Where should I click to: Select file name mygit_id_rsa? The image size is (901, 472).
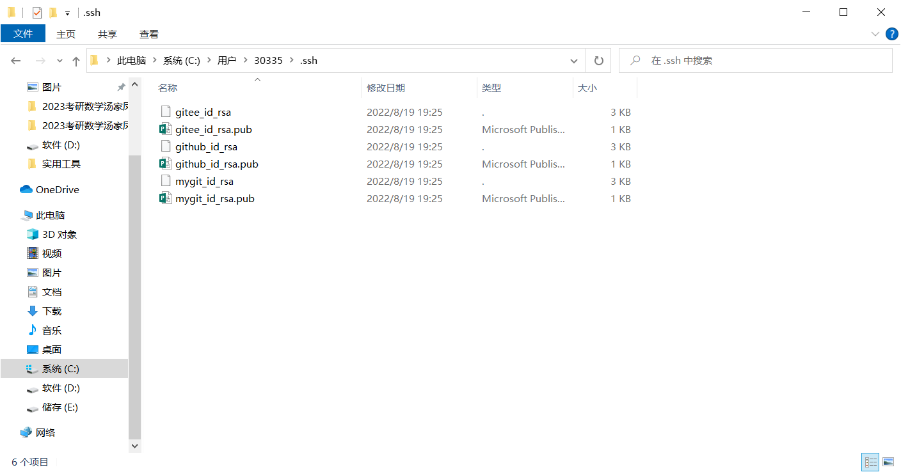pyautogui.click(x=204, y=181)
